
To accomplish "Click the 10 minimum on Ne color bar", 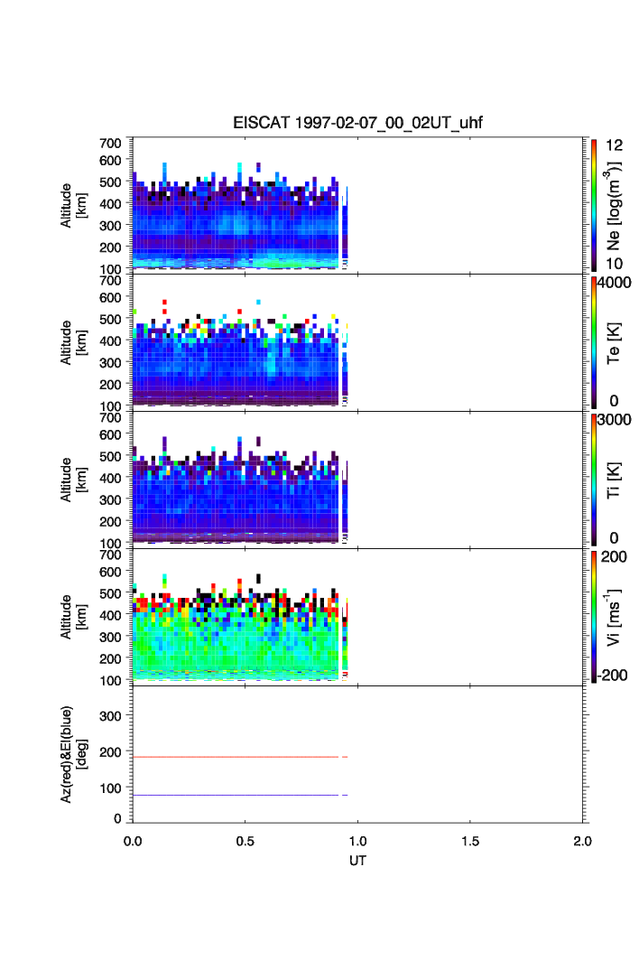I will (614, 264).
